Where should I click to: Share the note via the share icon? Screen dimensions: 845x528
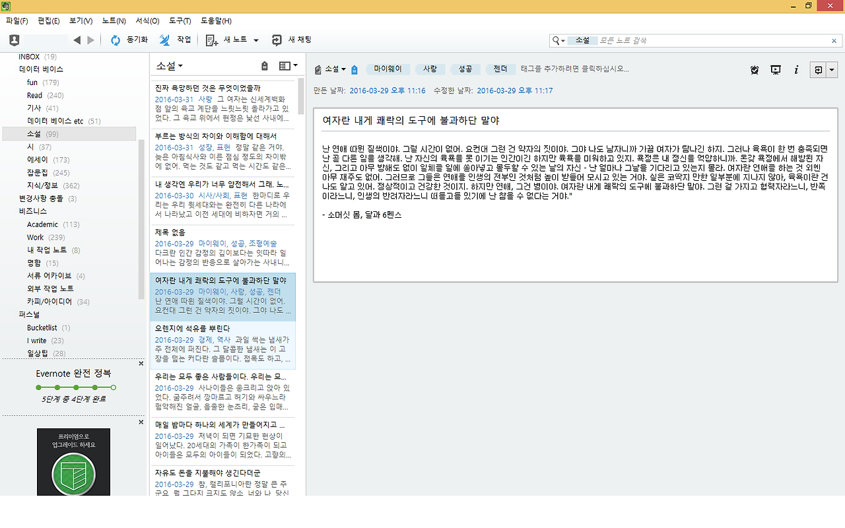pos(818,69)
